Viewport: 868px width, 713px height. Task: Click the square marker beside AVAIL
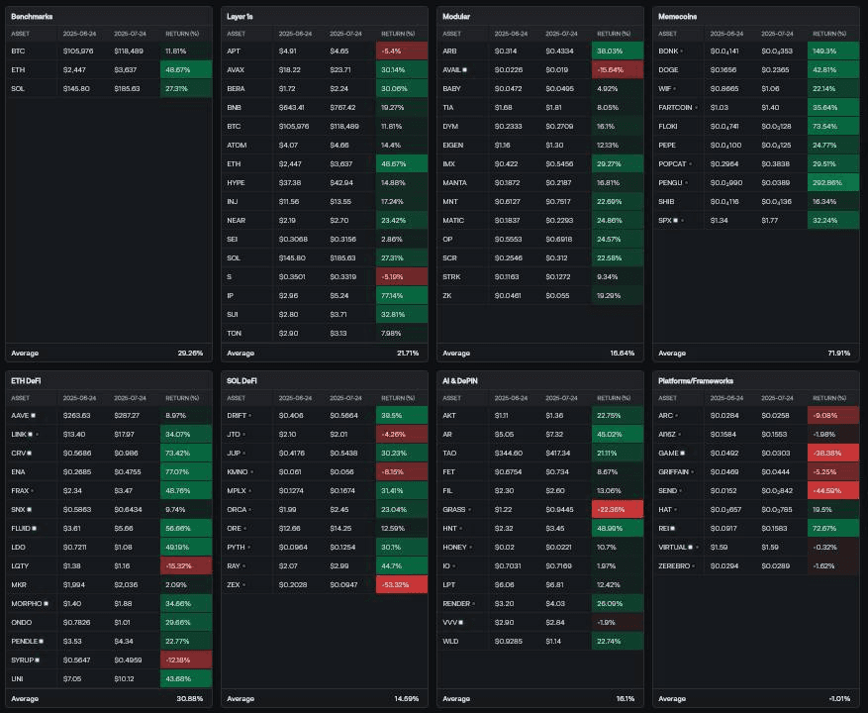(464, 69)
